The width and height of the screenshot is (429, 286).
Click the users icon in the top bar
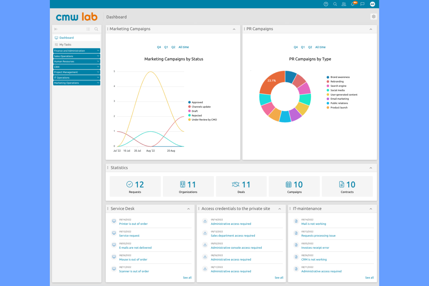click(x=344, y=4)
